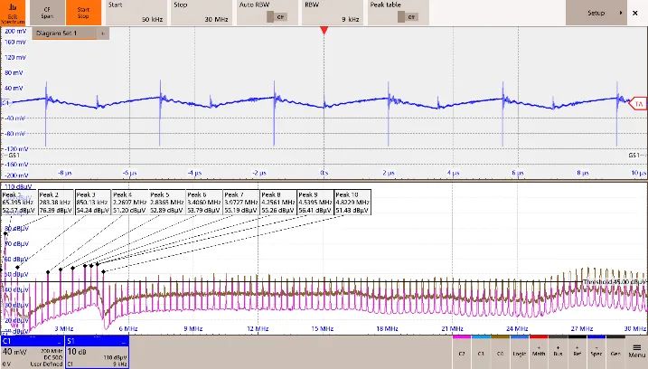Screen dimensions: 648x369
Task: Click the right GS1 gate marker
Action: (637, 156)
